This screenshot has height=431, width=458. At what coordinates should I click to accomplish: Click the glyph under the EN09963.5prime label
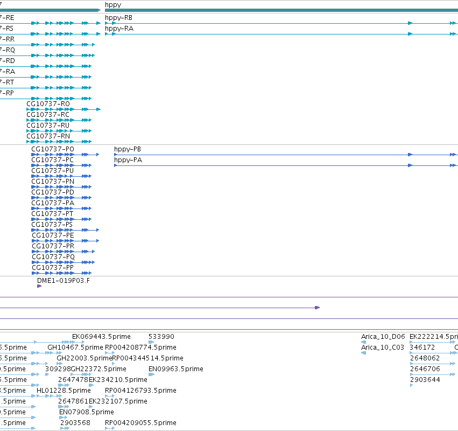coord(151,374)
